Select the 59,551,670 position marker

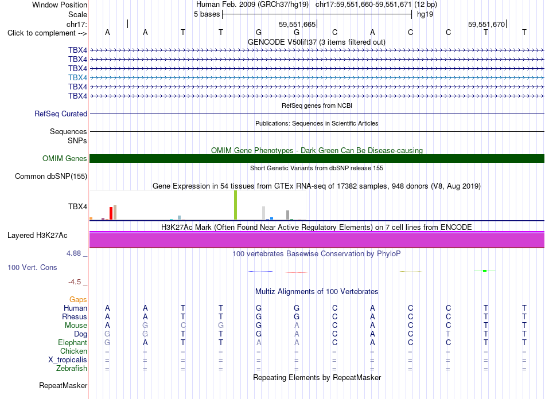(x=486, y=24)
